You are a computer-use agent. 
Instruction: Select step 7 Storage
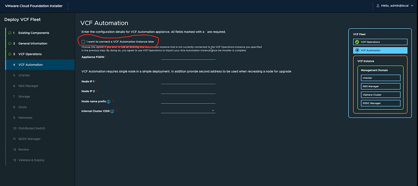(40, 97)
